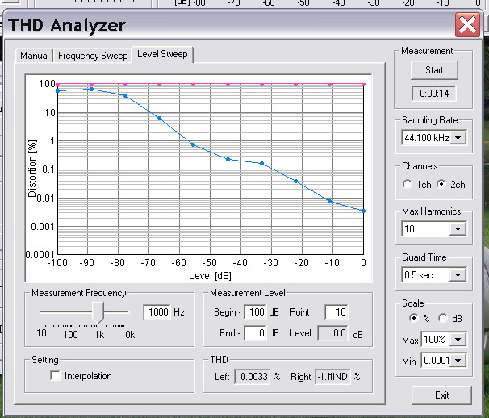Viewport: 489px width, 418px height.
Task: Click the blue data point at -100 dB
Action: (x=57, y=90)
